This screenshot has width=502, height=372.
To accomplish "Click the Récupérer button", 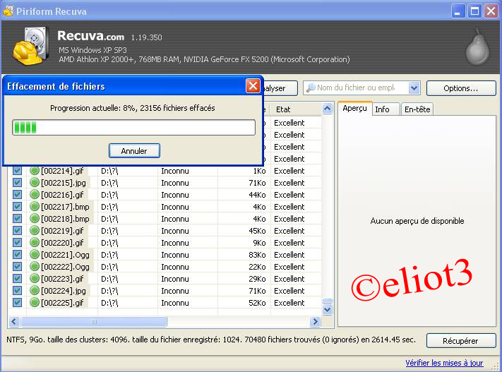I will pyautogui.click(x=461, y=341).
